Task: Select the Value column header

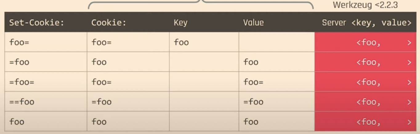Action: click(253, 22)
